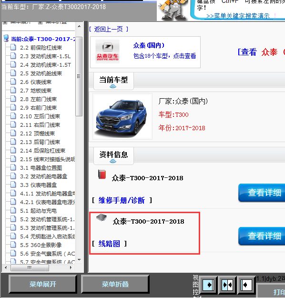285x298 pixels.
Task: Click the mechanic mascot image
Action: [172, 10]
